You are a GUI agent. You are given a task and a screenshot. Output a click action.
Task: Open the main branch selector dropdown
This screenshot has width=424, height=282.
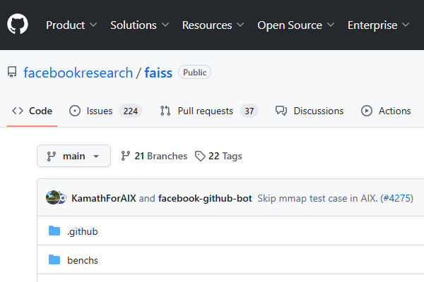click(73, 156)
